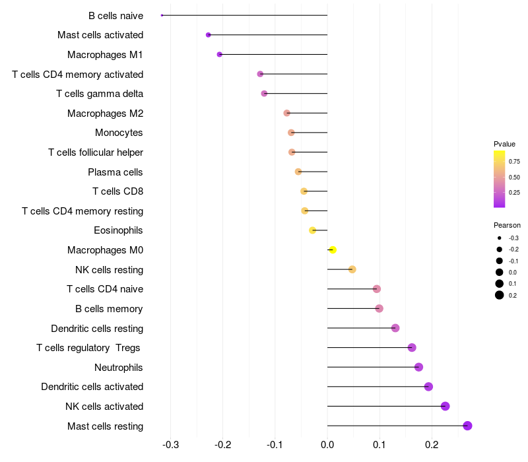Screen dimensions: 528x462
Task: Click the yellow Macrophages M0 point
Action: (x=333, y=250)
